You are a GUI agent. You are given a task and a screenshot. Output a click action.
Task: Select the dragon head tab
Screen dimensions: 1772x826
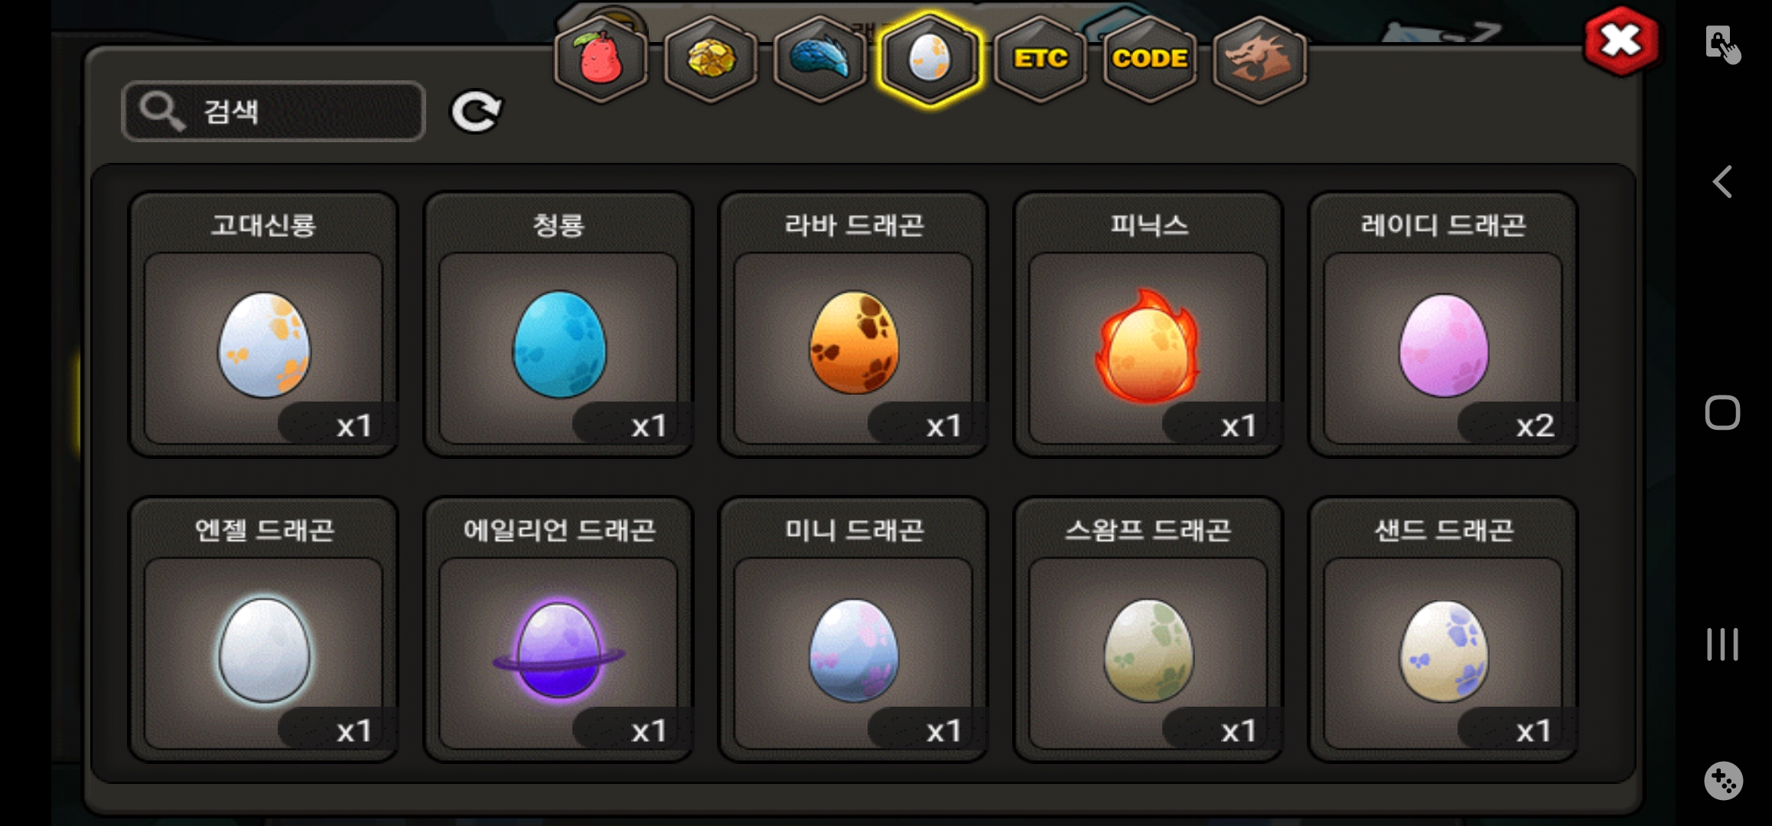[x=1259, y=59]
